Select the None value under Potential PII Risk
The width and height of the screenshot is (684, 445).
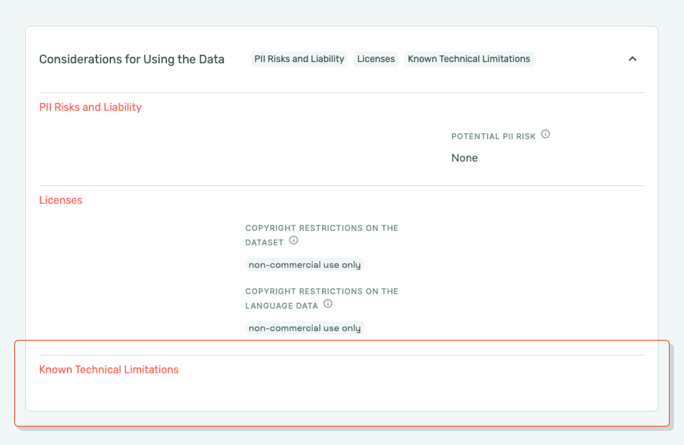pyautogui.click(x=464, y=158)
